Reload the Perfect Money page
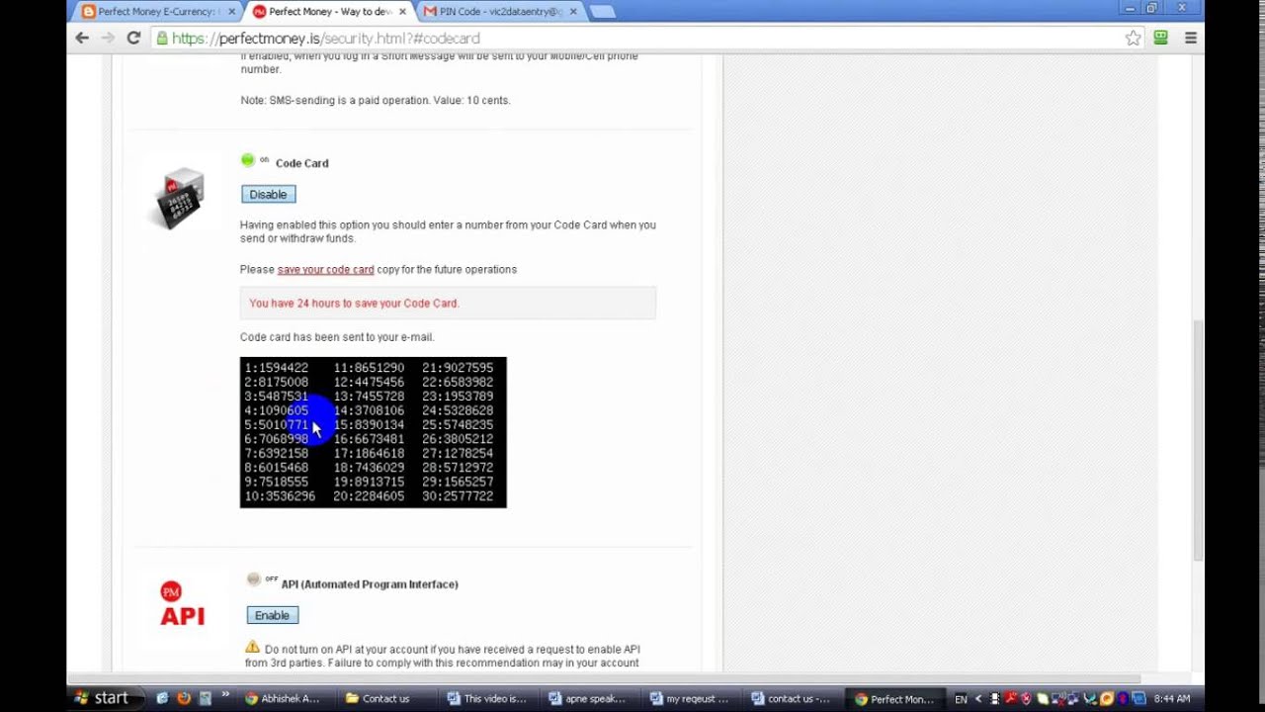This screenshot has width=1265, height=712. (133, 38)
